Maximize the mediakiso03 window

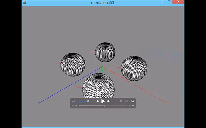pyautogui.click(x=169, y=2)
